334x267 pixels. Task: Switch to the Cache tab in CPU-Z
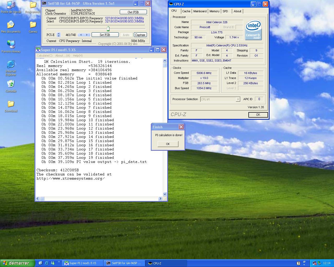186,11
